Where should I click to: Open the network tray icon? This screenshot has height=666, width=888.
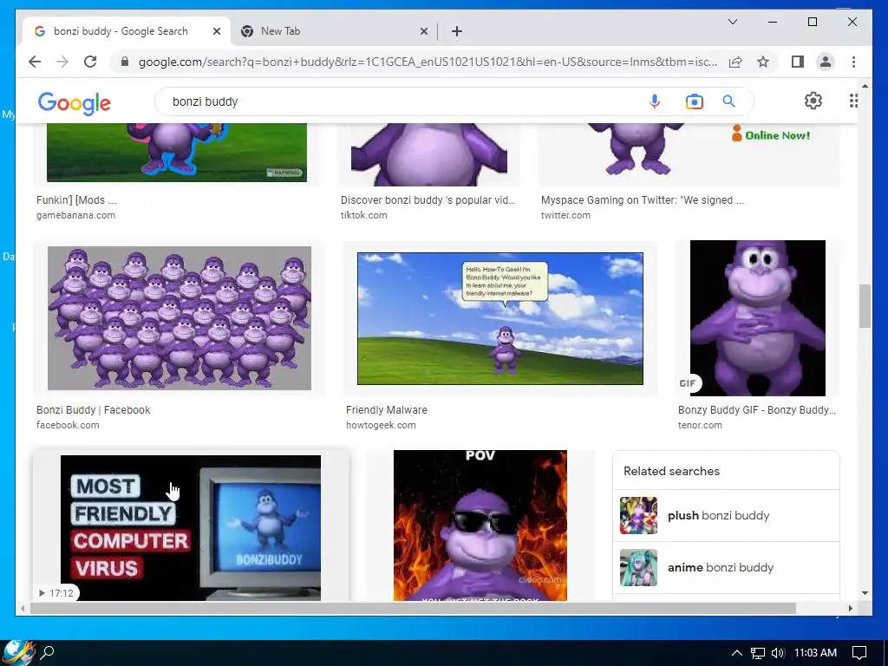[x=758, y=653]
